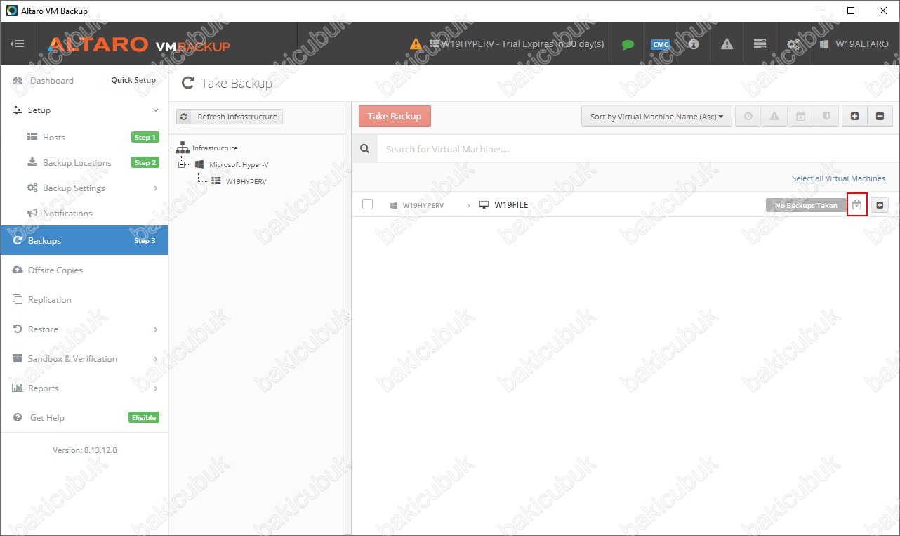Maximize the Altaro VM Backup window
The height and width of the screenshot is (536, 900).
[x=850, y=11]
